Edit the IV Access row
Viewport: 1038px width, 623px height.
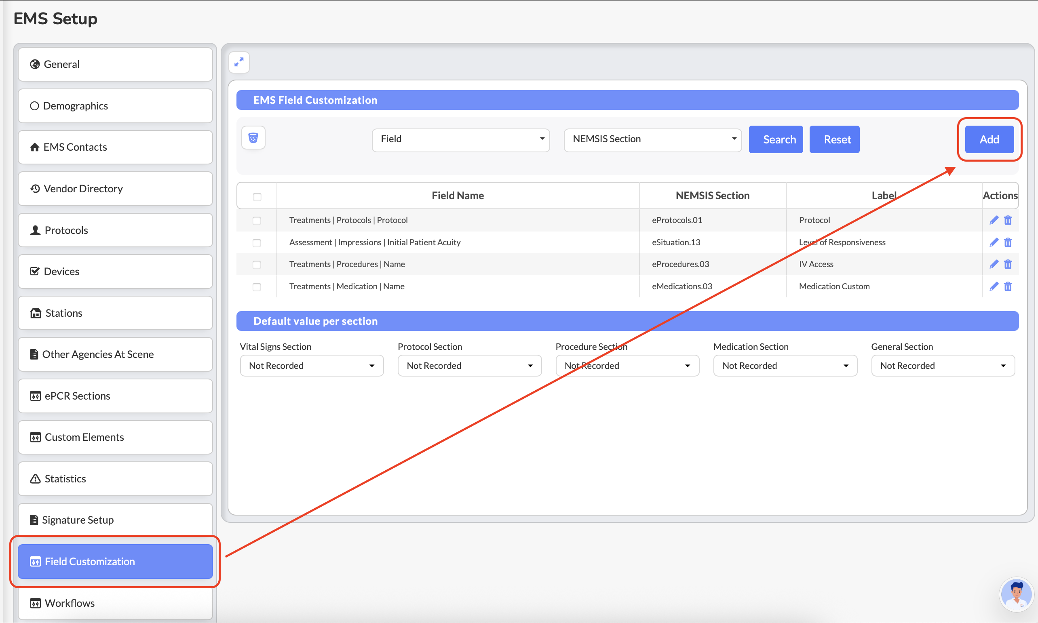click(x=994, y=264)
